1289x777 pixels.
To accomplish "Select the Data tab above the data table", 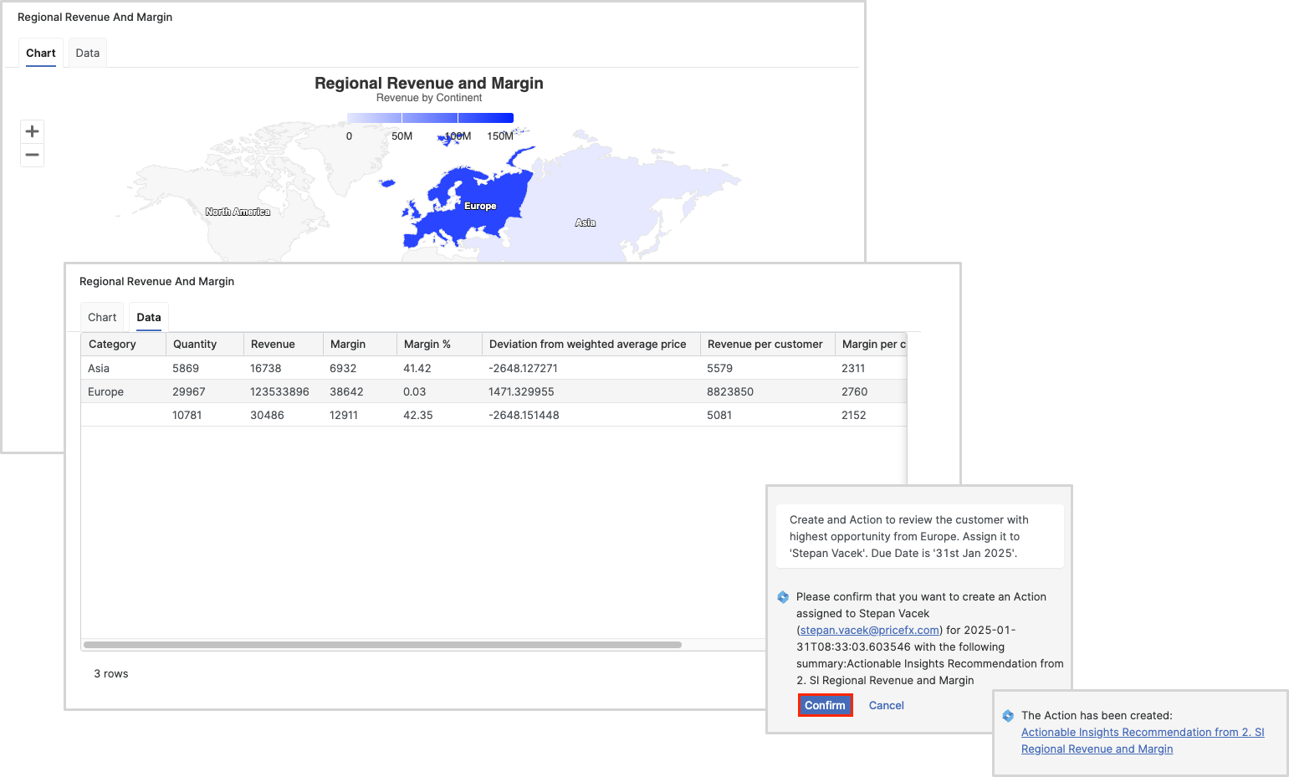I will click(149, 317).
